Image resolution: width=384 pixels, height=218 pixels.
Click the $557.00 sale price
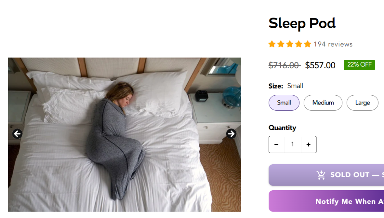coord(320,65)
